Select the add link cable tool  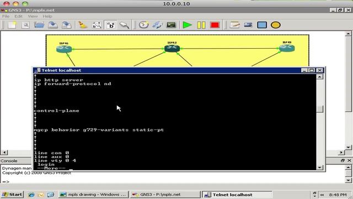click(124, 25)
